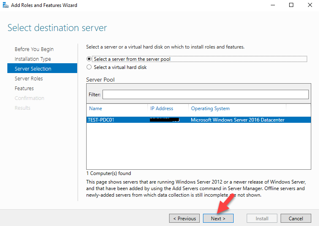Sort server pool by Name column
Screen dimensions: 319x226
96,109
